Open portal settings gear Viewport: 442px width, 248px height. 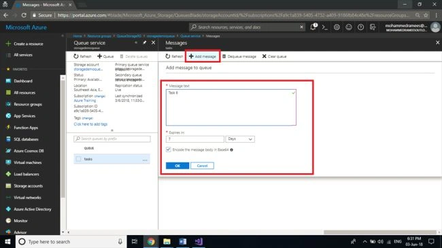pyautogui.click(x=337, y=27)
